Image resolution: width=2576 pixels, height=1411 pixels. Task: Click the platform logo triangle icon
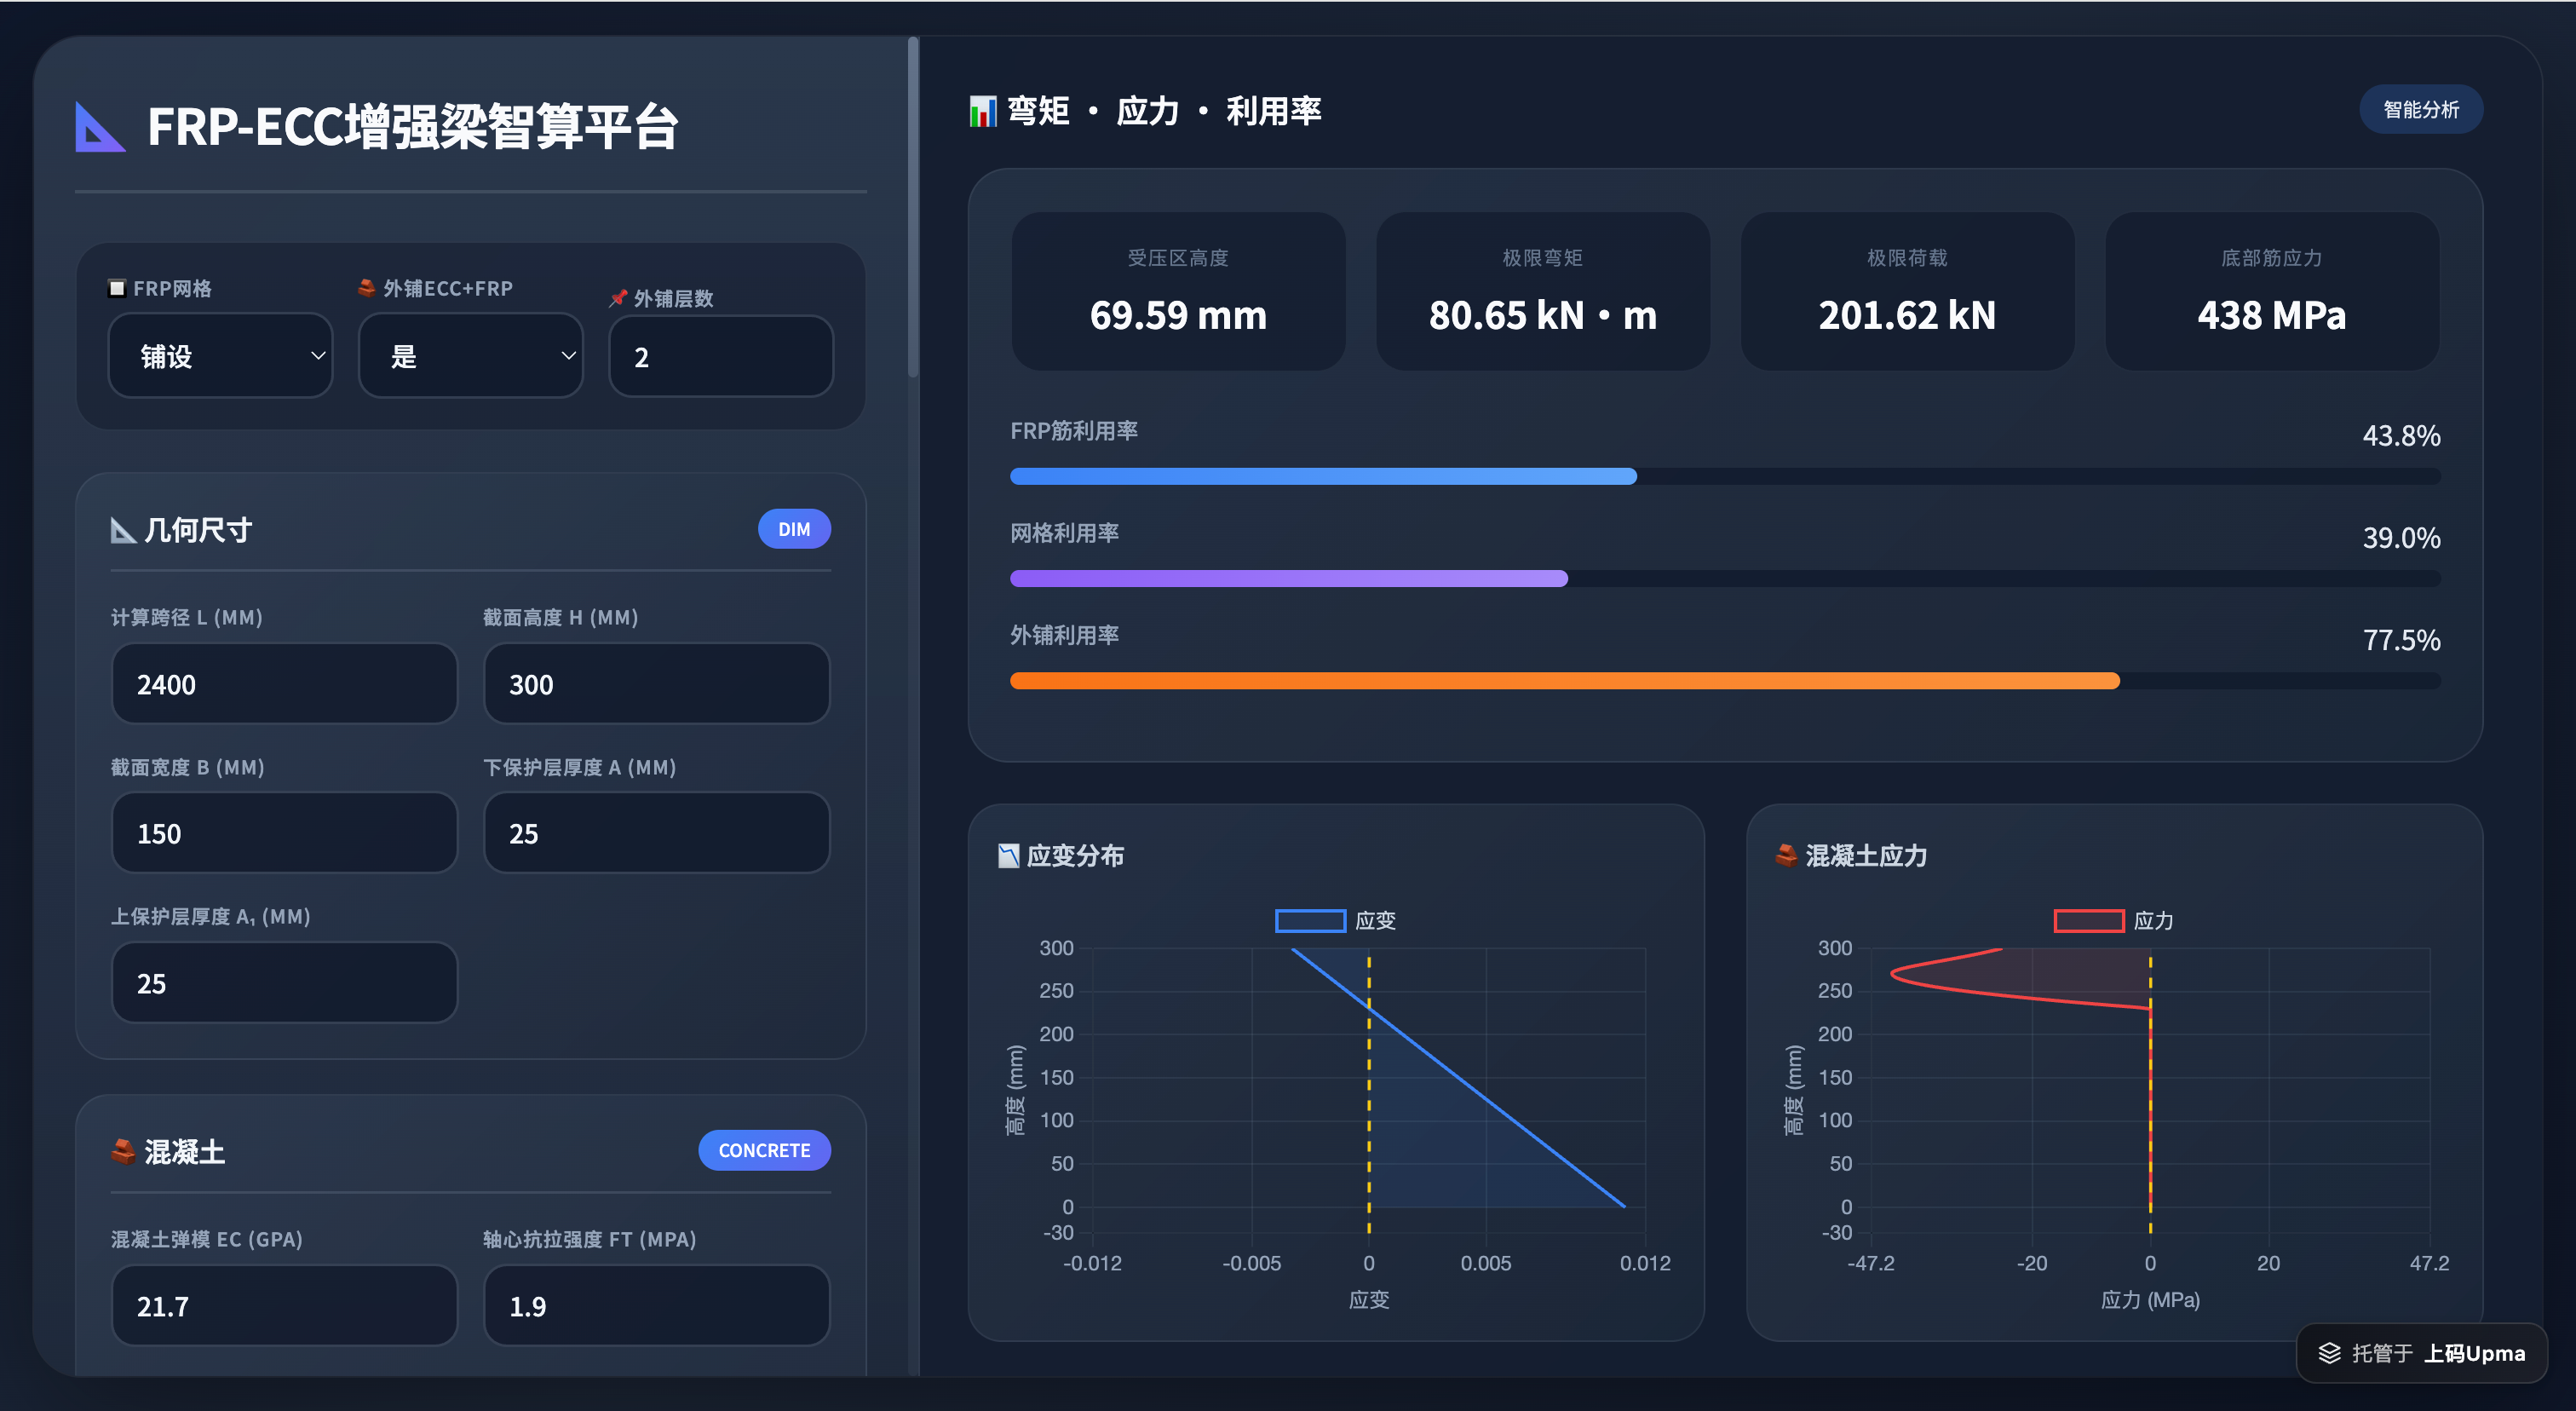point(99,127)
